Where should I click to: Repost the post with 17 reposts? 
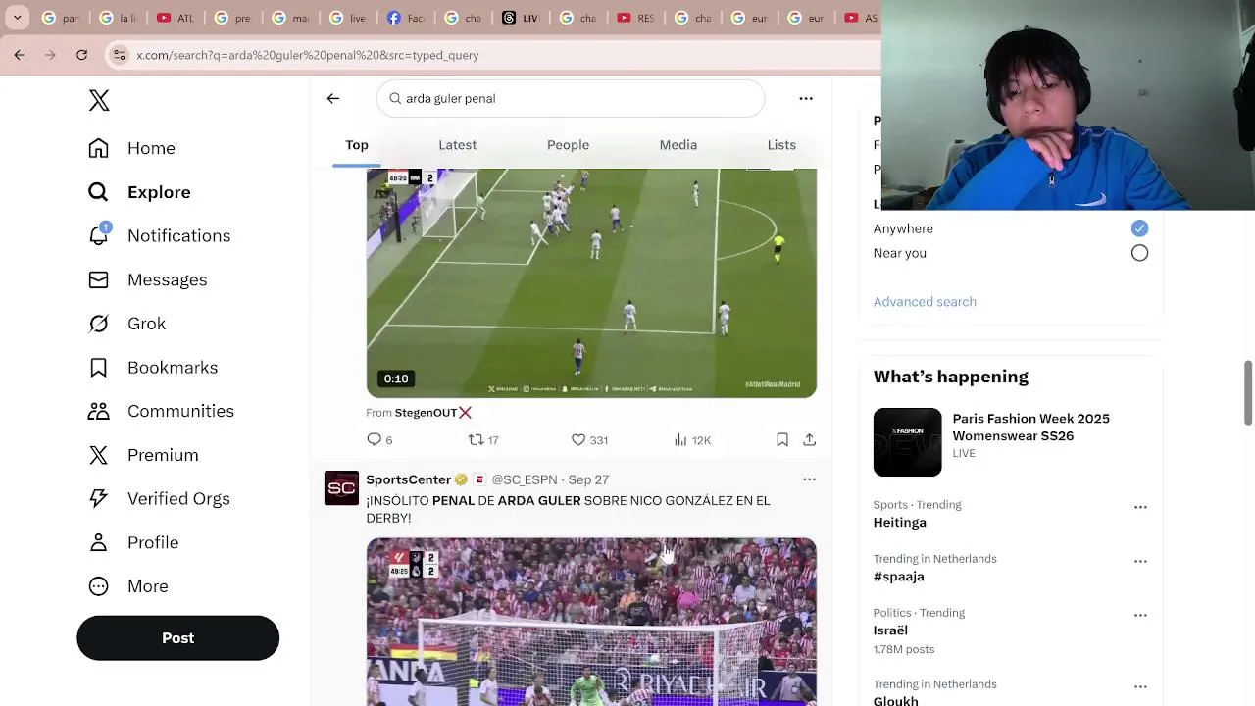(483, 440)
